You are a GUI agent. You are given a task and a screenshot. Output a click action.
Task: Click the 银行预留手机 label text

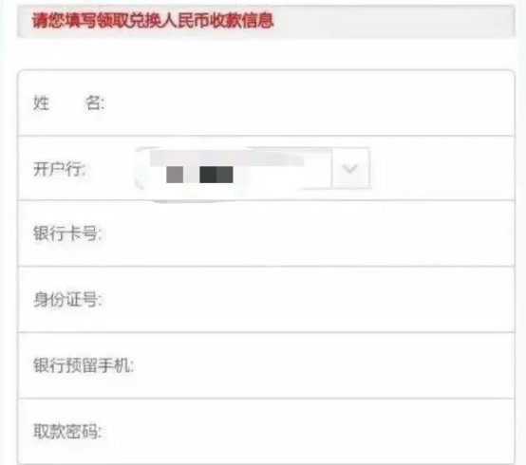(x=84, y=365)
